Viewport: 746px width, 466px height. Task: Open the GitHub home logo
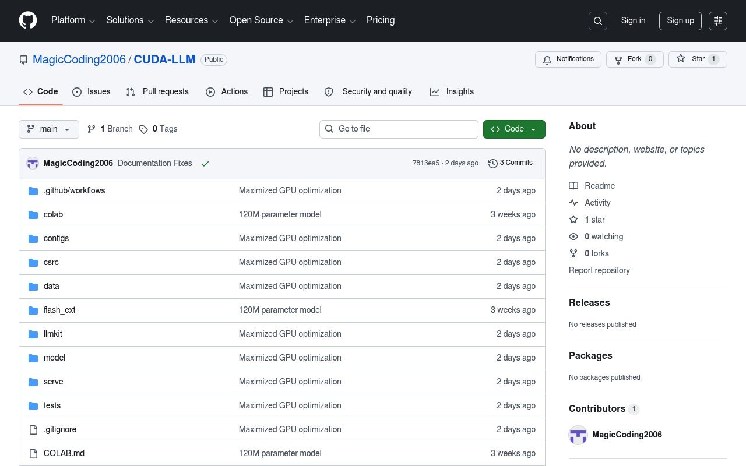tap(28, 20)
